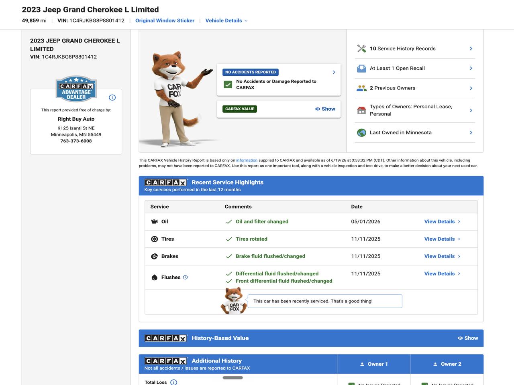Click the Tires service icon
The height and width of the screenshot is (385, 514).
[x=154, y=239]
